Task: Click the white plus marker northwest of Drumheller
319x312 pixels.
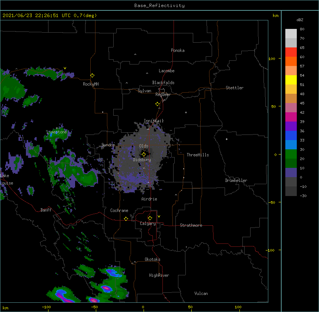Action: tap(226, 139)
